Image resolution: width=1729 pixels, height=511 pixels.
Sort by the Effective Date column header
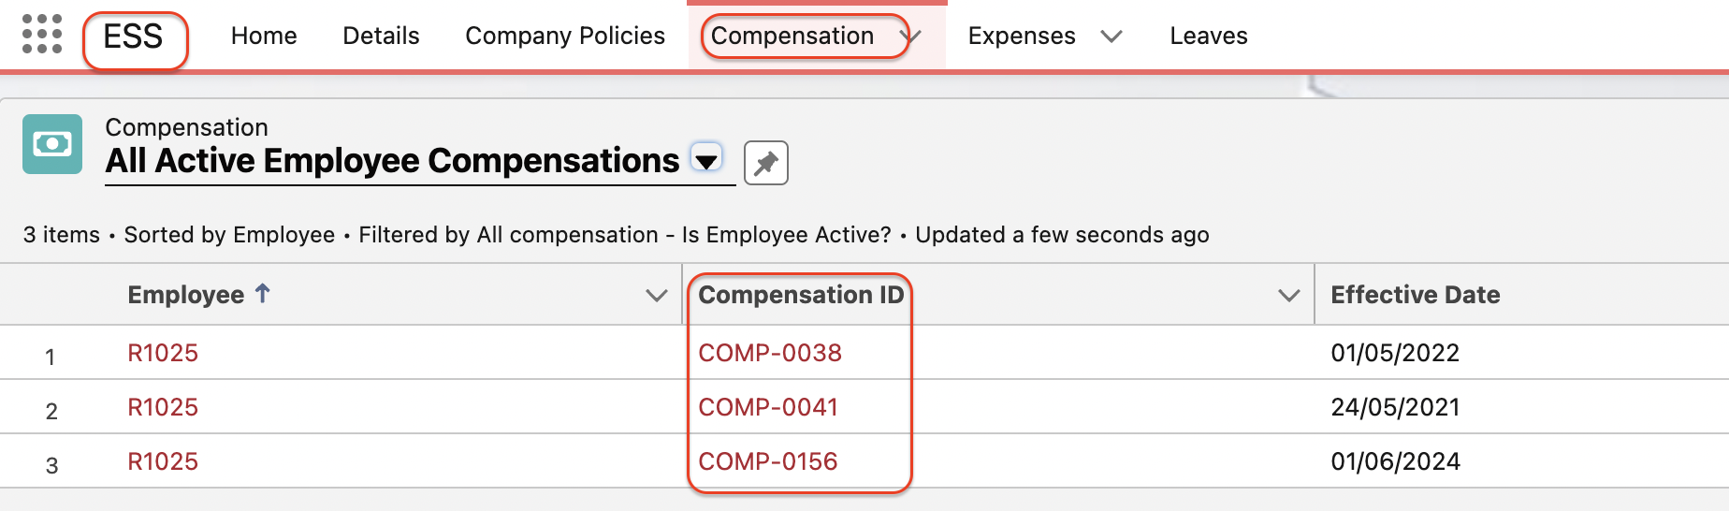(1415, 295)
